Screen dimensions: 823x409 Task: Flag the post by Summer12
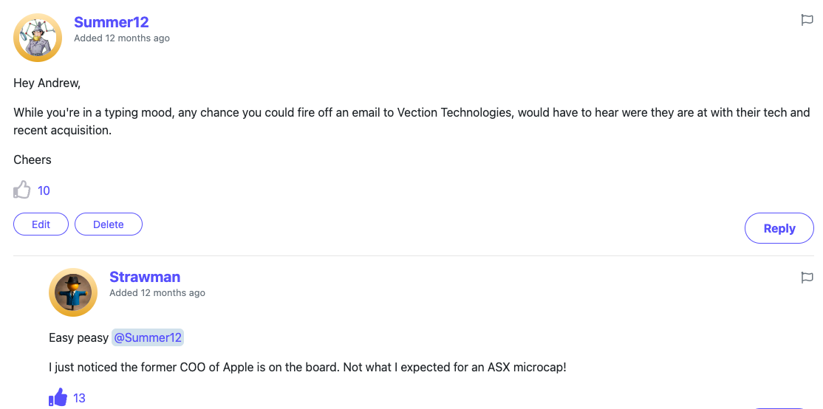[x=807, y=21]
